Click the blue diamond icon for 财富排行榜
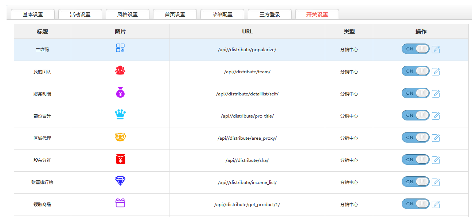The image size is (472, 217). tap(120, 181)
